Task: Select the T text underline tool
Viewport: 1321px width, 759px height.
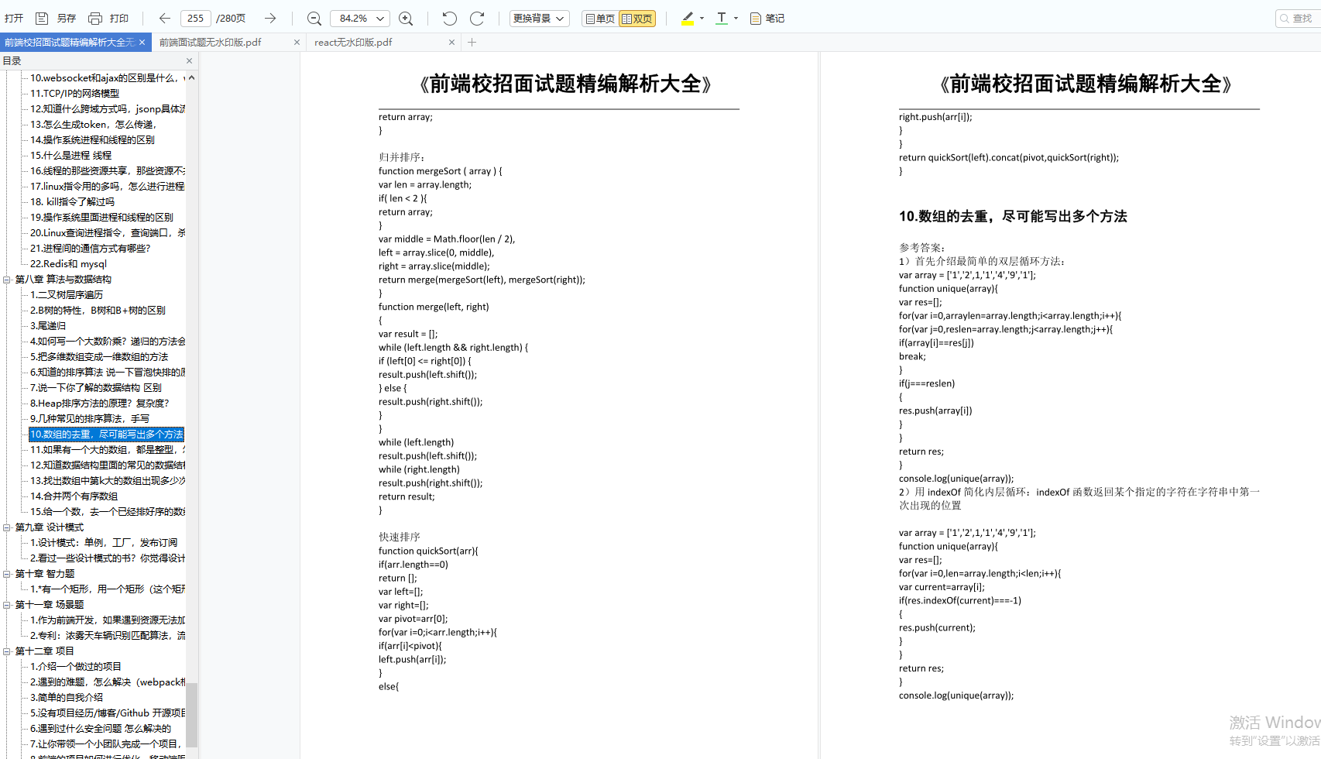Action: (722, 18)
